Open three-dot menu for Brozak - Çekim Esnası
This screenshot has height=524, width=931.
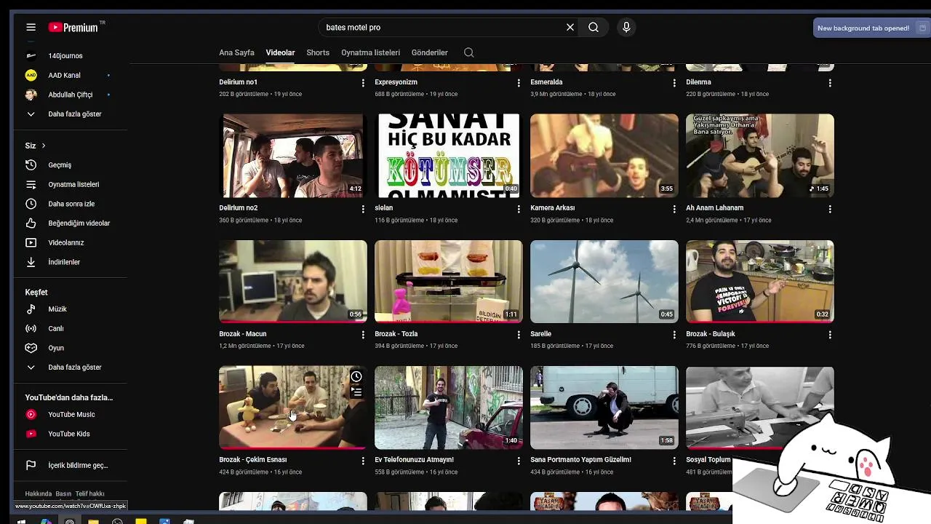[x=363, y=461]
